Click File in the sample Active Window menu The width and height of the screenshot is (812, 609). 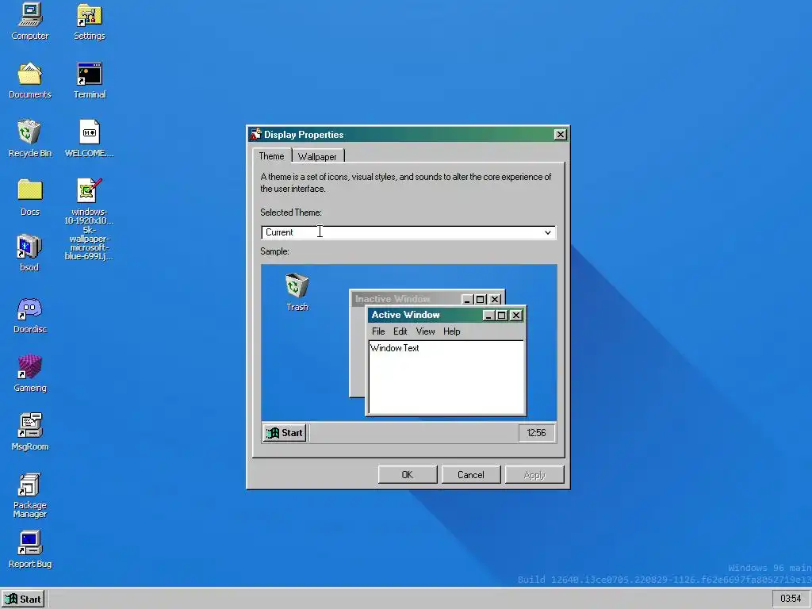[x=378, y=331]
